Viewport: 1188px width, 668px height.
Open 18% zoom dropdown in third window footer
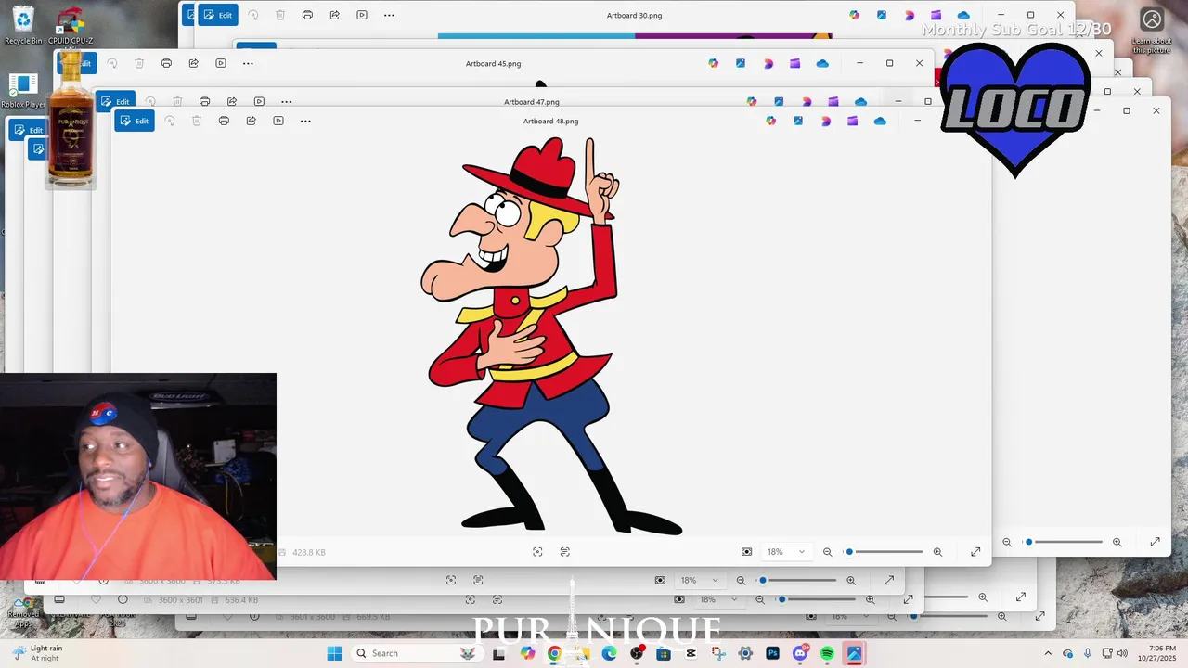pos(719,599)
